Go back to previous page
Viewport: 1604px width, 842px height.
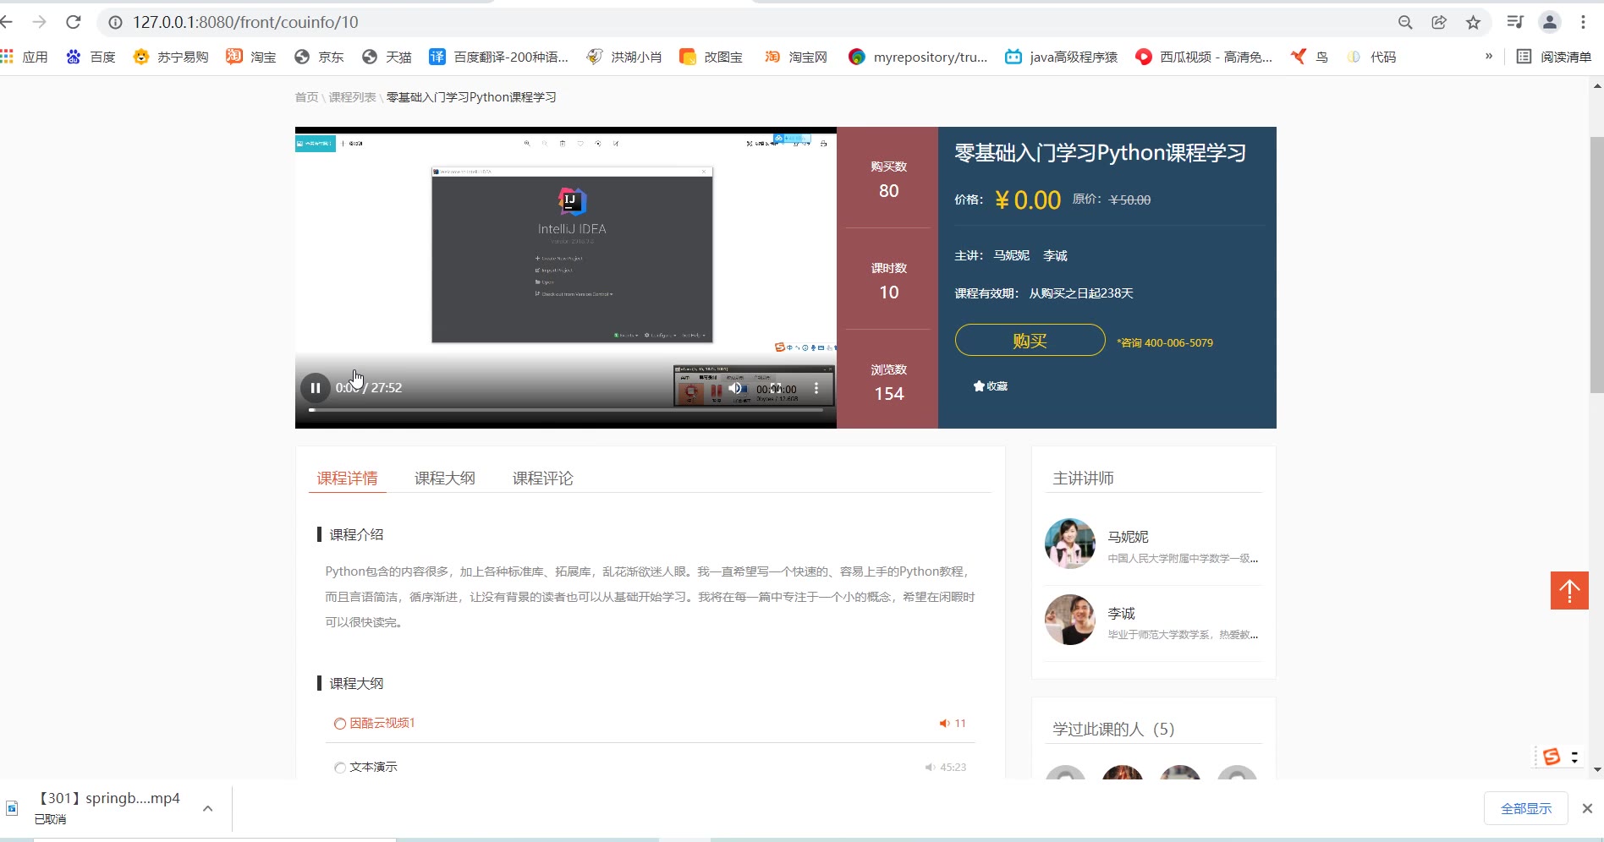(8, 22)
